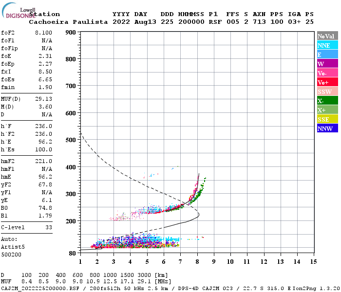
Task: Select the SSW salmon legend swatch
Action: (327, 91)
